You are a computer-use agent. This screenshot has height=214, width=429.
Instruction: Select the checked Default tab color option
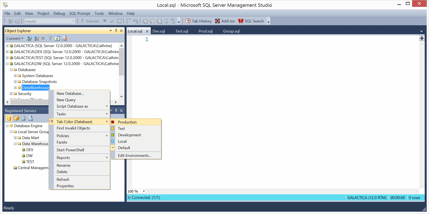click(x=124, y=148)
